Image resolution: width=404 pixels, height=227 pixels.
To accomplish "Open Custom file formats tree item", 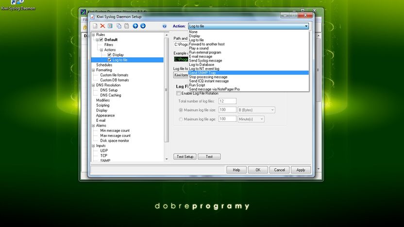I will [x=114, y=75].
